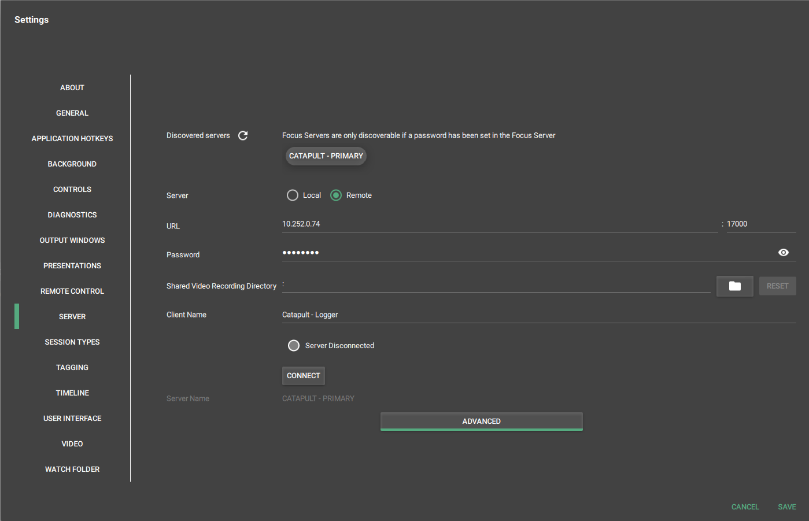This screenshot has width=809, height=521.
Task: Click the 'Password' label
Action: point(183,255)
